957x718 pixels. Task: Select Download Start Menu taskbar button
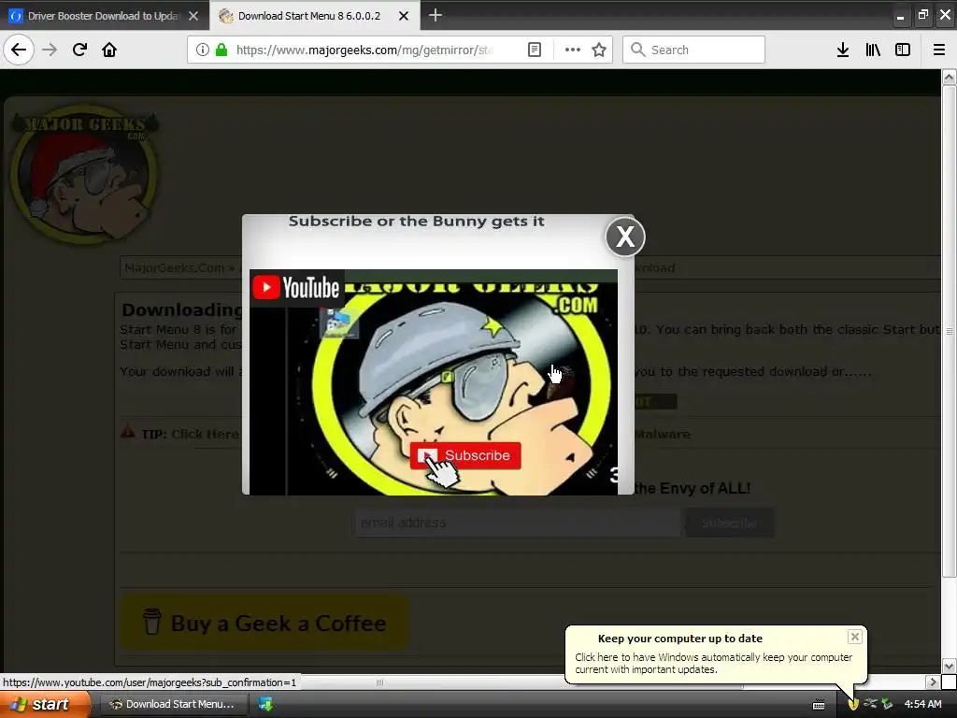pos(173,704)
